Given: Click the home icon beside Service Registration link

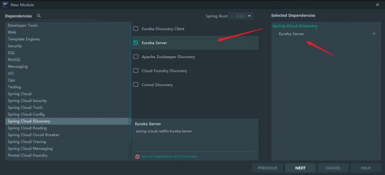Looking at the screenshot, I should pyautogui.click(x=137, y=157).
